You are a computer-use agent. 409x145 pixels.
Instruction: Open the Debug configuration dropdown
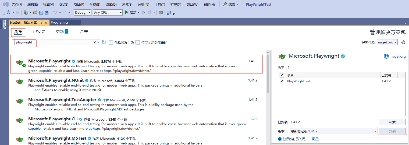tap(83, 12)
